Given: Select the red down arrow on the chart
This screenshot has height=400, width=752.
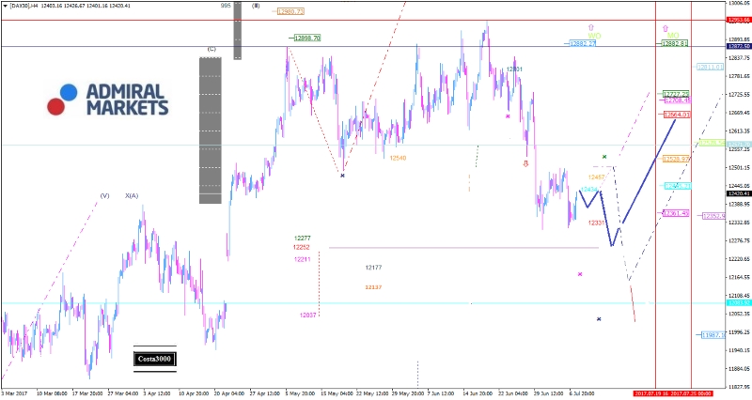Looking at the screenshot, I should coord(525,162).
